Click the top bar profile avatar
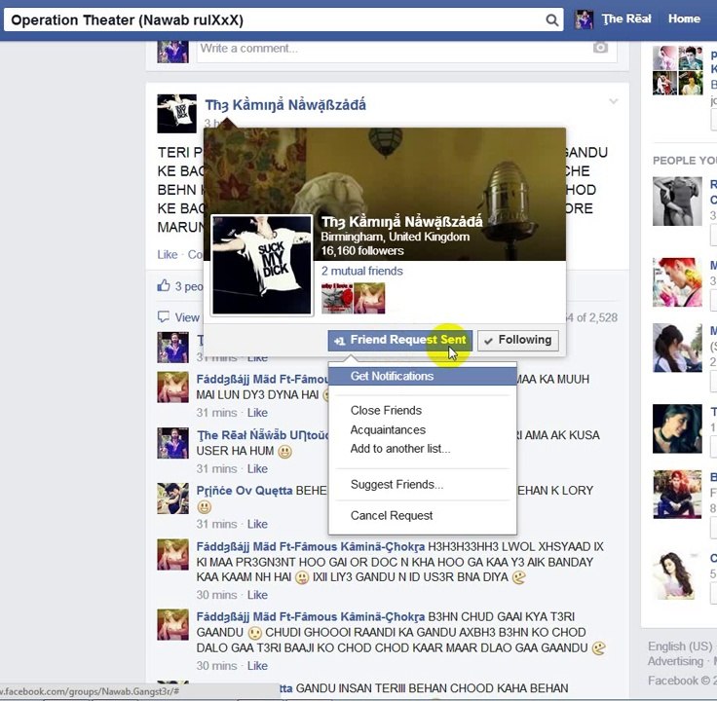Screen dimensions: 717x701 (x=584, y=19)
